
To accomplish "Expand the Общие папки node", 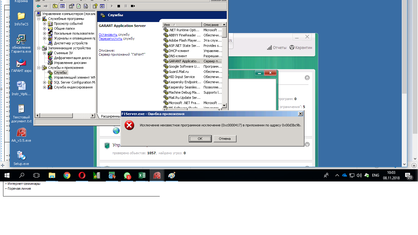I will pos(45,28).
